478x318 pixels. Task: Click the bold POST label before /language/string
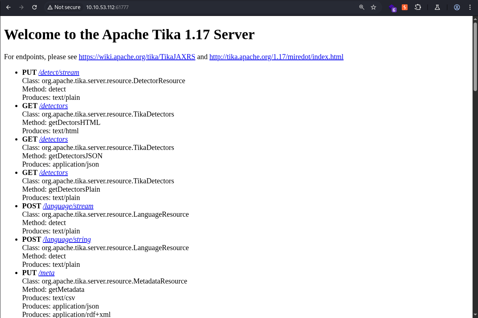tap(32, 239)
